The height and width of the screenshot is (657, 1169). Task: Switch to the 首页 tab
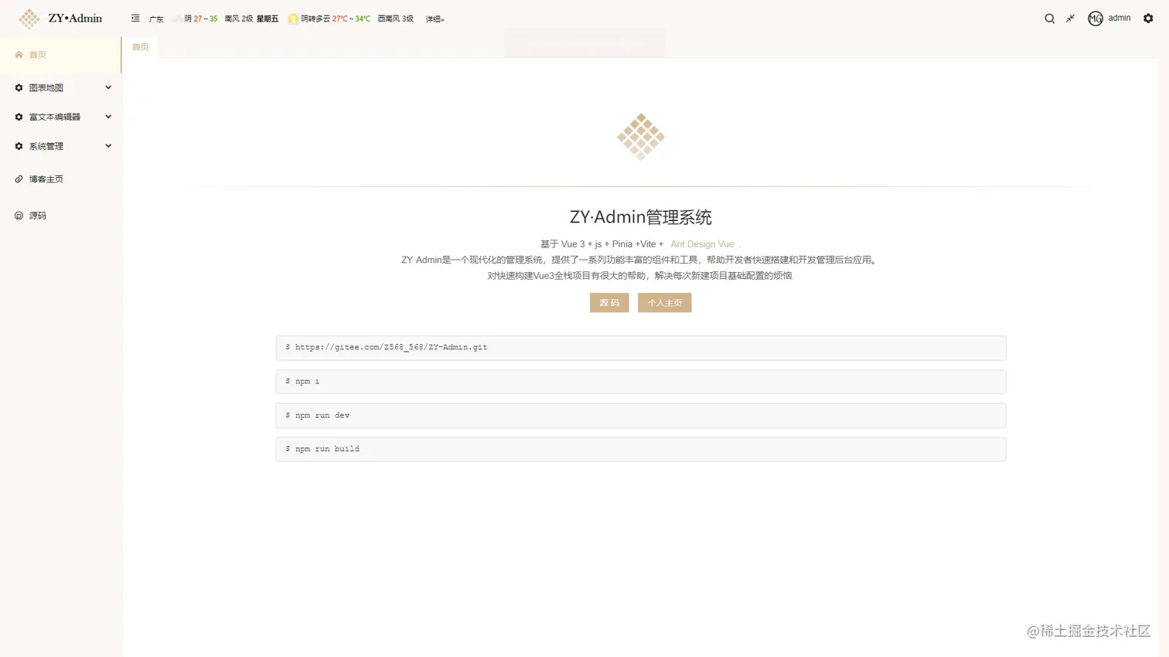(x=140, y=46)
